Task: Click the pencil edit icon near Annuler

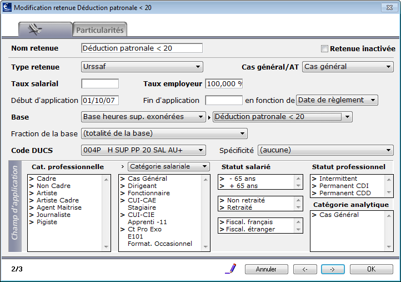Action: pos(230,269)
